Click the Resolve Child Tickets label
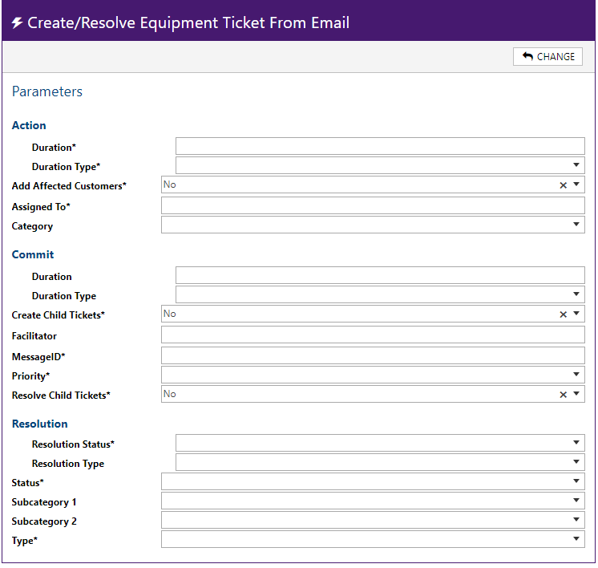Screen dimensions: 598x568 click(61, 395)
